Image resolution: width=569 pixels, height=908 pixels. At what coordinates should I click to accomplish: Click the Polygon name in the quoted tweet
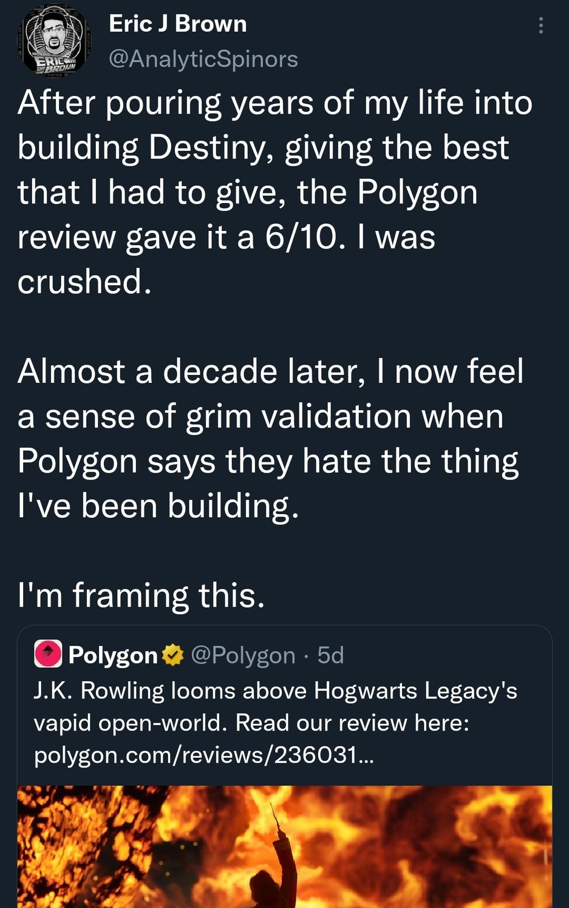(x=113, y=655)
